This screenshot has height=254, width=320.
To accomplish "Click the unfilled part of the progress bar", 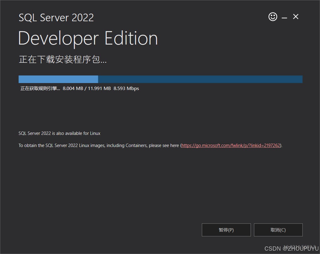I will (200, 79).
